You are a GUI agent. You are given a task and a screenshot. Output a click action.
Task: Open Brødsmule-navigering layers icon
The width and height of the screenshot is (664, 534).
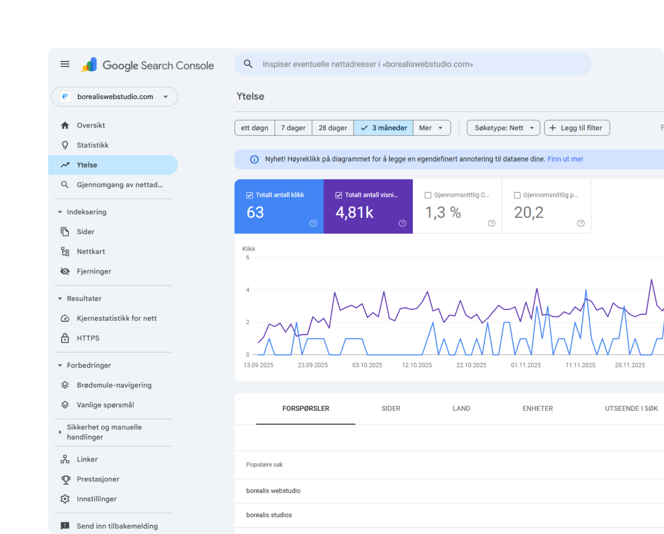click(65, 385)
